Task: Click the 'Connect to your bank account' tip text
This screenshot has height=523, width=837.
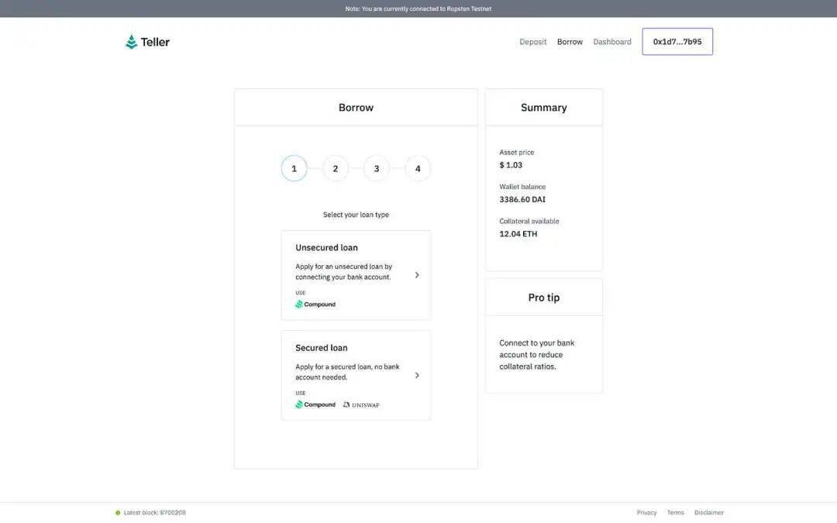Action: coord(536,355)
